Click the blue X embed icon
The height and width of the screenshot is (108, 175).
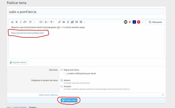tap(134, 22)
